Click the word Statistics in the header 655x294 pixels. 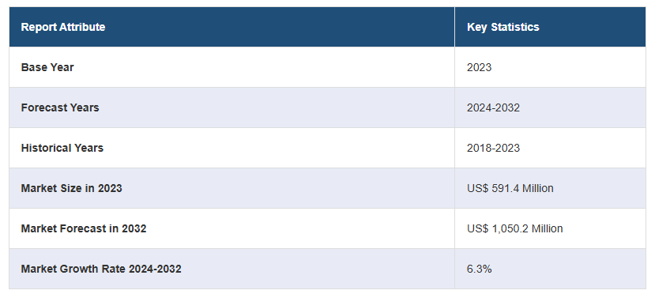pos(515,27)
